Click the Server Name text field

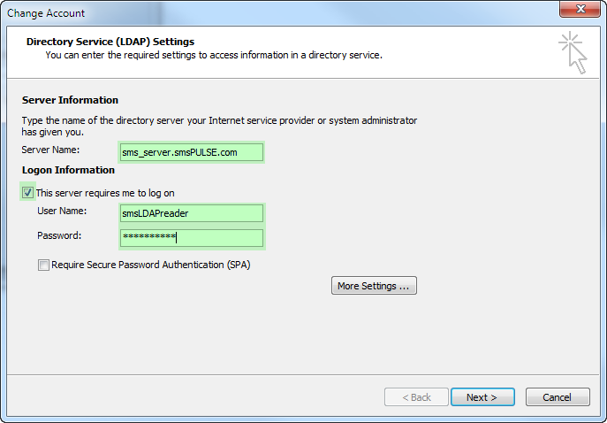(x=192, y=152)
